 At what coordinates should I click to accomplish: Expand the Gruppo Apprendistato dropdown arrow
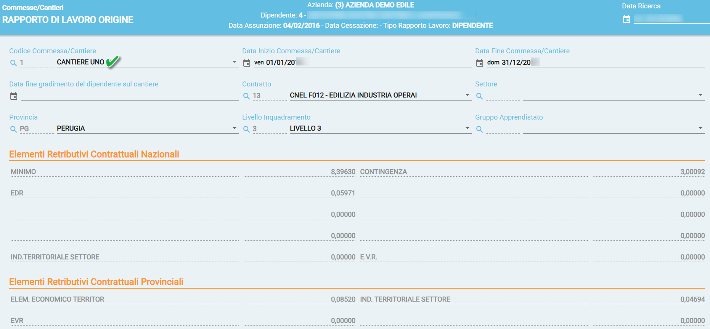tap(700, 128)
